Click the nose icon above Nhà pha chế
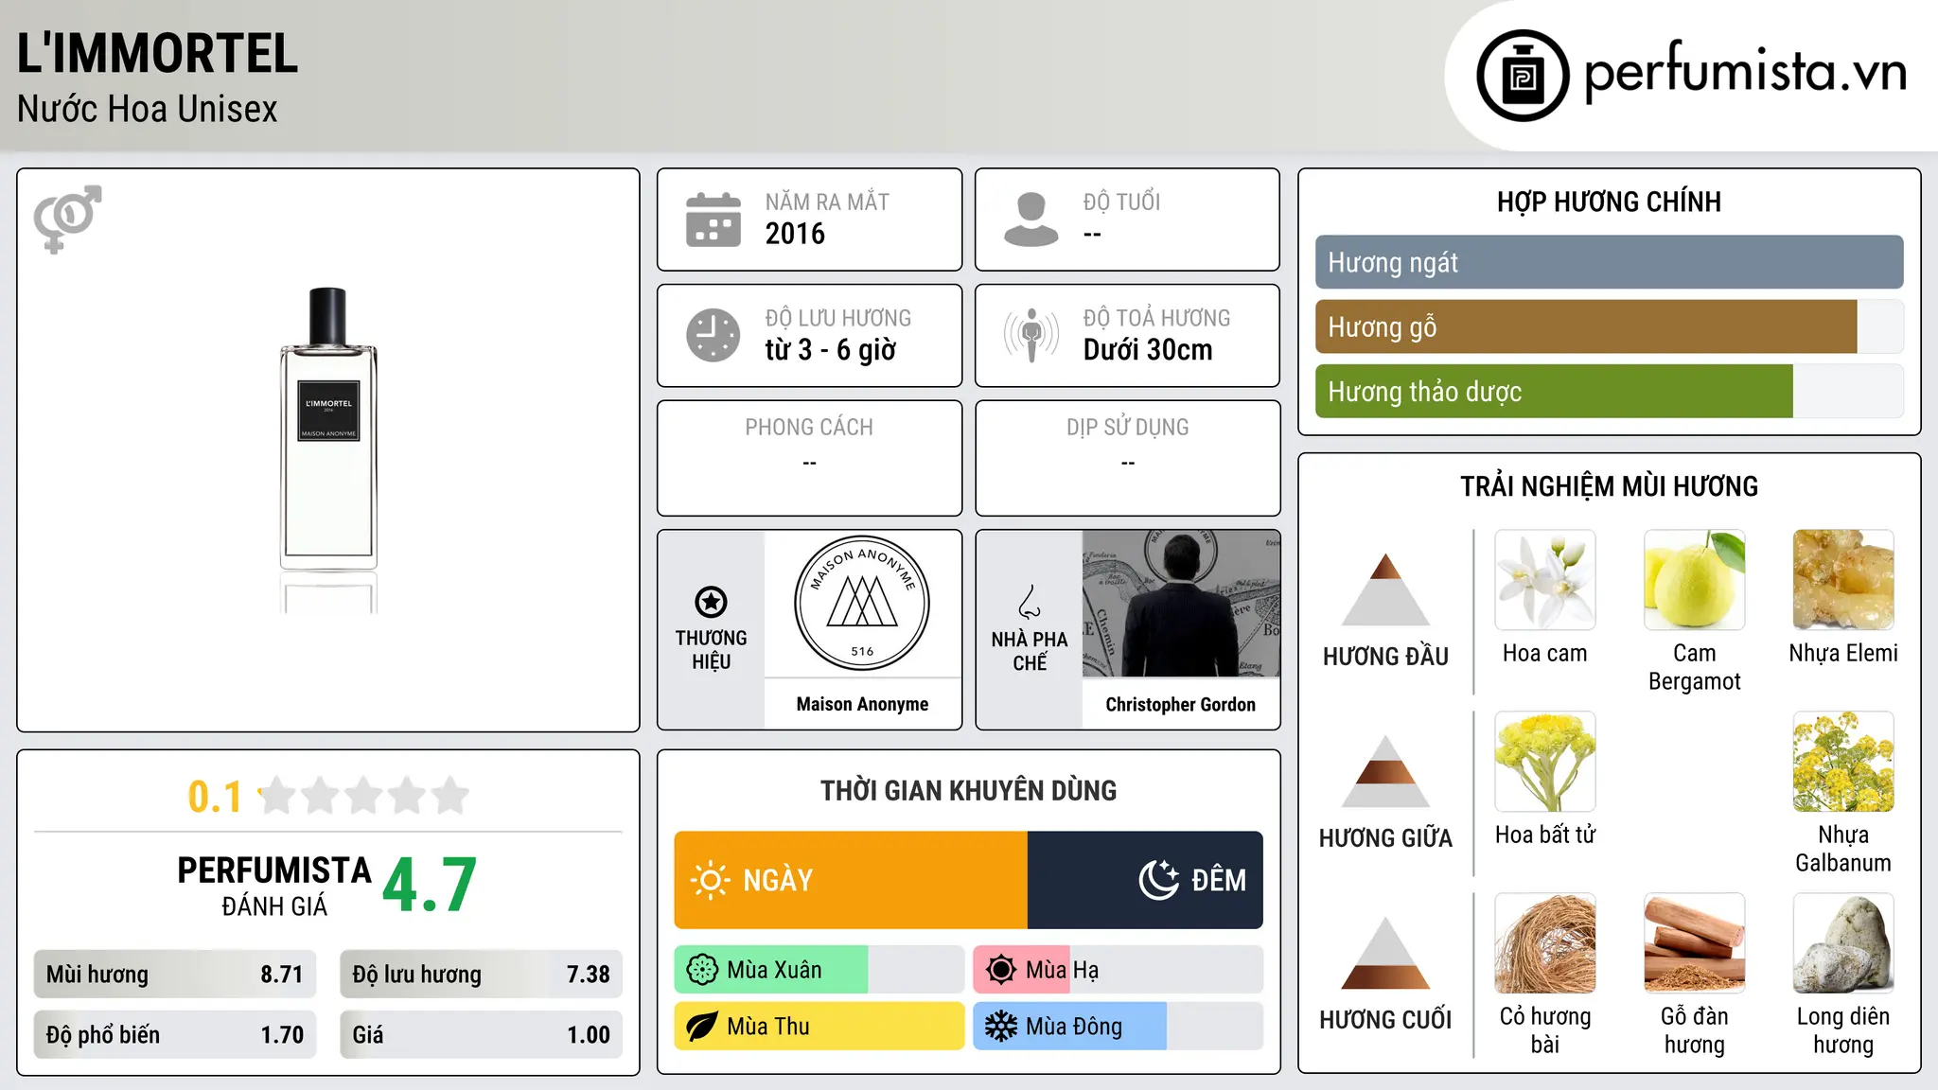The image size is (1938, 1090). 1030,602
